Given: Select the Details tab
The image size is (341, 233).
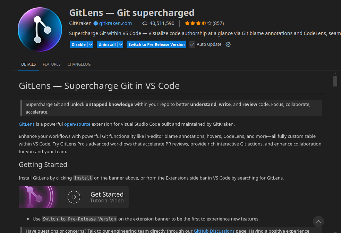Looking at the screenshot, I should click(x=28, y=64).
